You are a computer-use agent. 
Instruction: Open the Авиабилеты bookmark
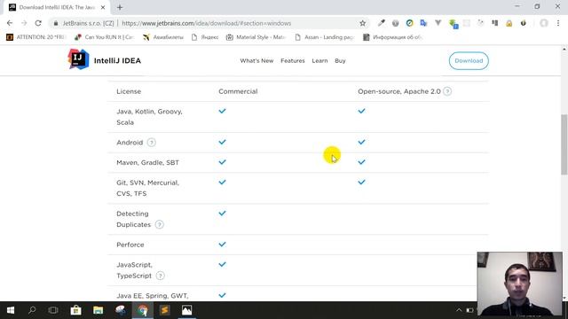[163, 37]
